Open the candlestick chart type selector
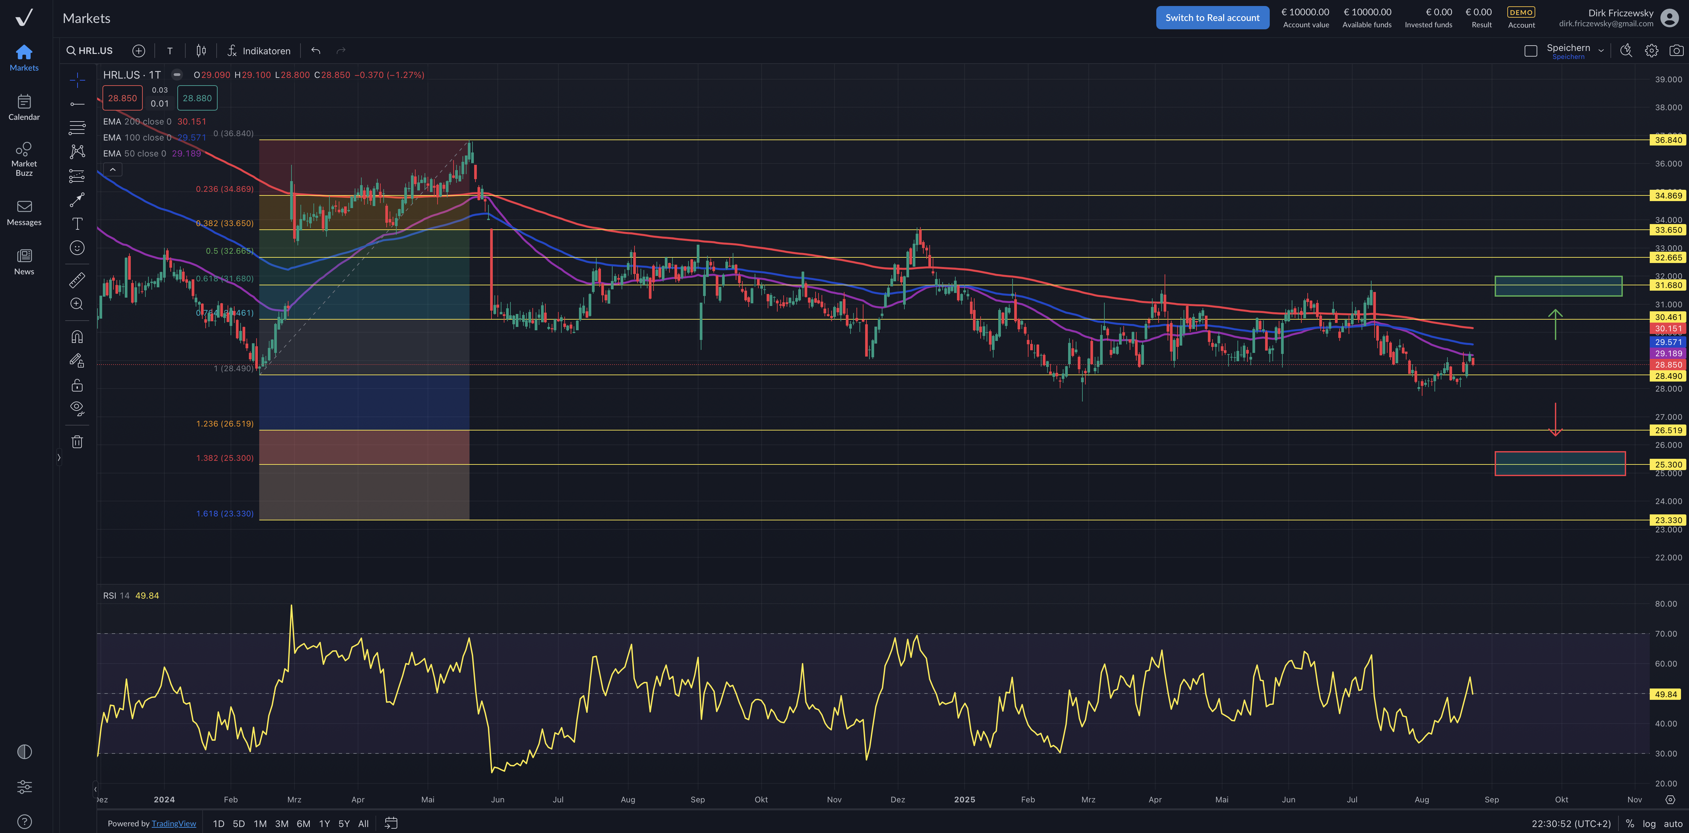1689x833 pixels. coord(201,51)
